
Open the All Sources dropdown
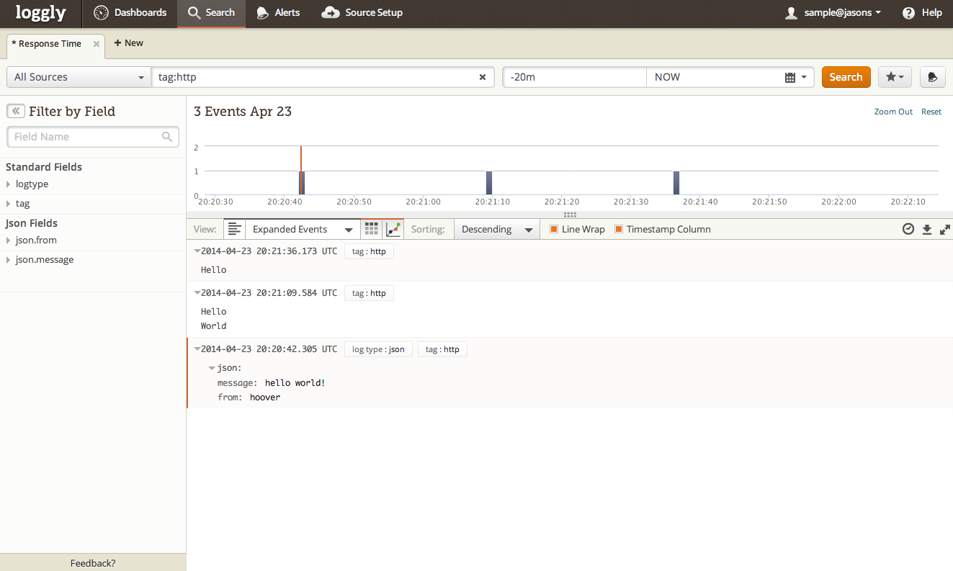pyautogui.click(x=79, y=77)
